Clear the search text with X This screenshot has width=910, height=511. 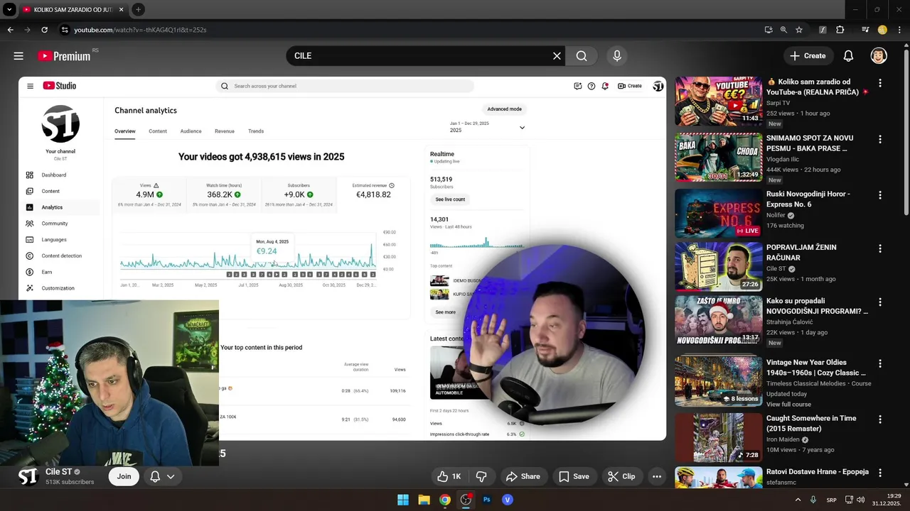click(x=557, y=55)
